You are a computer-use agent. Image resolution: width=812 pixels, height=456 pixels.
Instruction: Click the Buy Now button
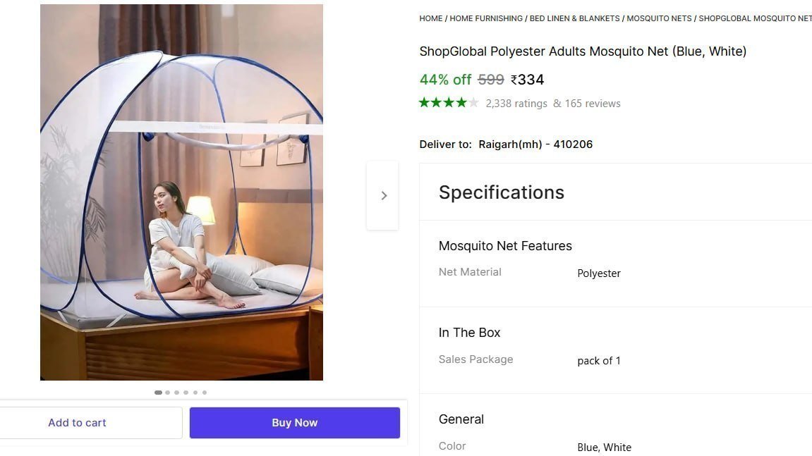click(x=294, y=423)
